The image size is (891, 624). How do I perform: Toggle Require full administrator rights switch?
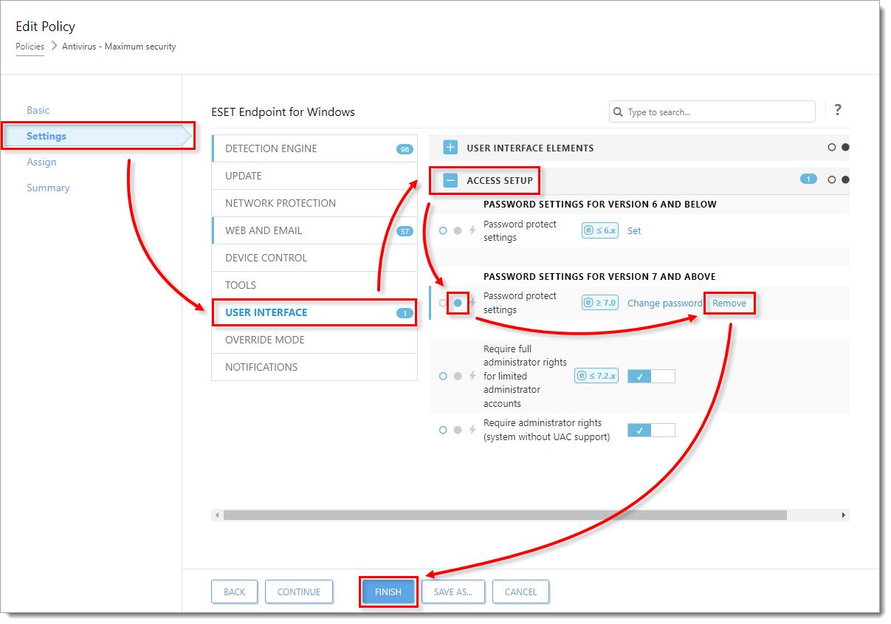pos(650,376)
